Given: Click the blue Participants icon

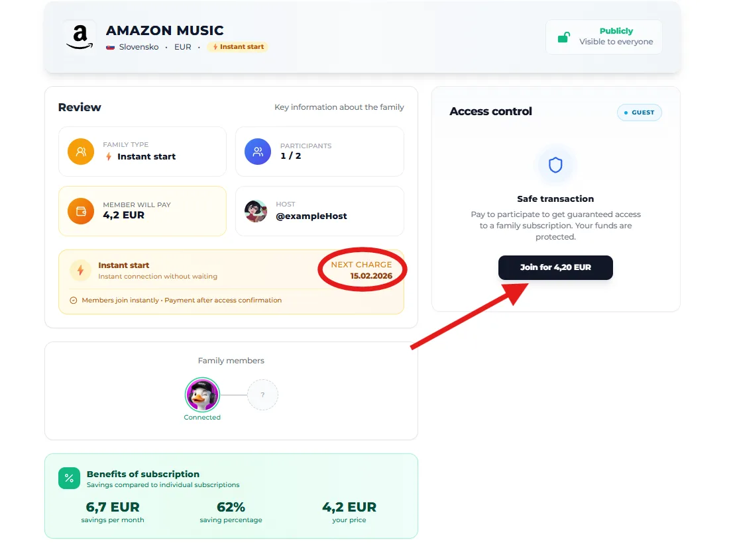Looking at the screenshot, I should [258, 152].
